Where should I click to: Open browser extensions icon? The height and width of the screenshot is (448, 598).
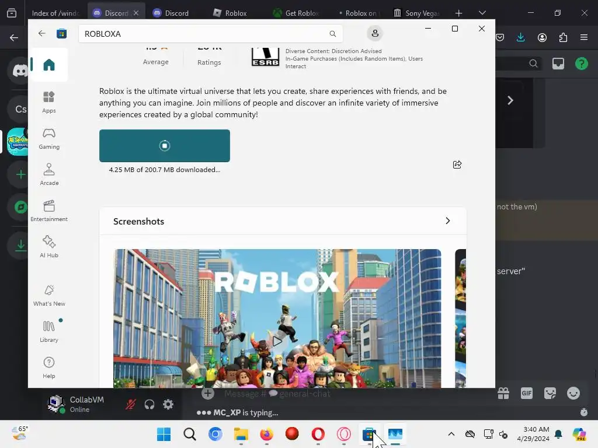(563, 37)
